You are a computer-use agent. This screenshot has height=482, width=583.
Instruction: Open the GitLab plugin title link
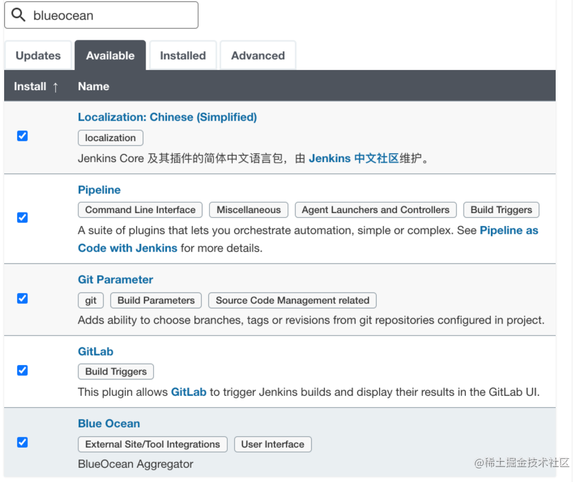point(96,351)
